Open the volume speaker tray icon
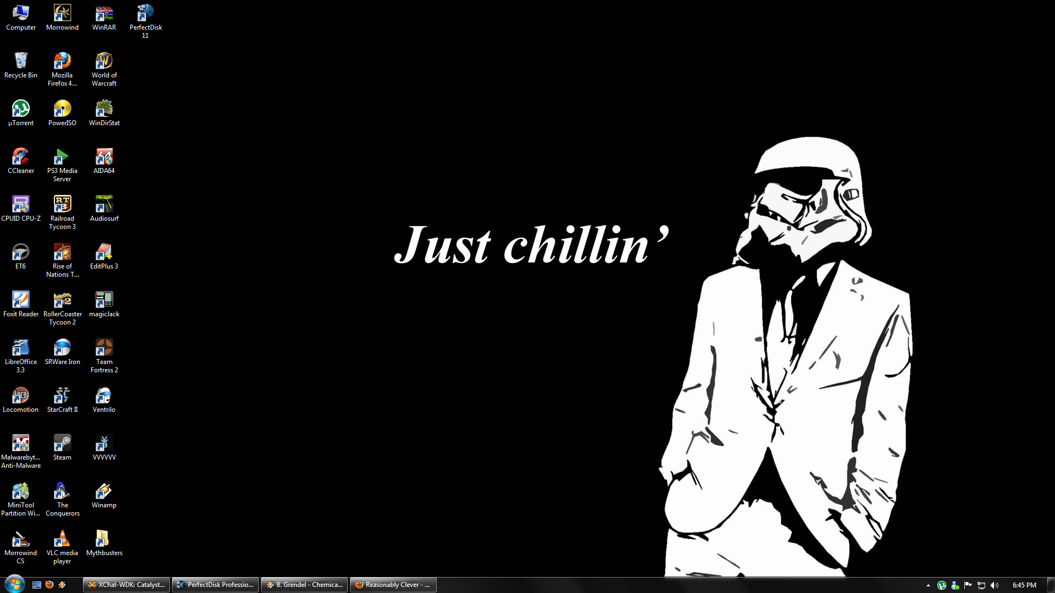Viewport: 1055px width, 593px height. coord(995,585)
